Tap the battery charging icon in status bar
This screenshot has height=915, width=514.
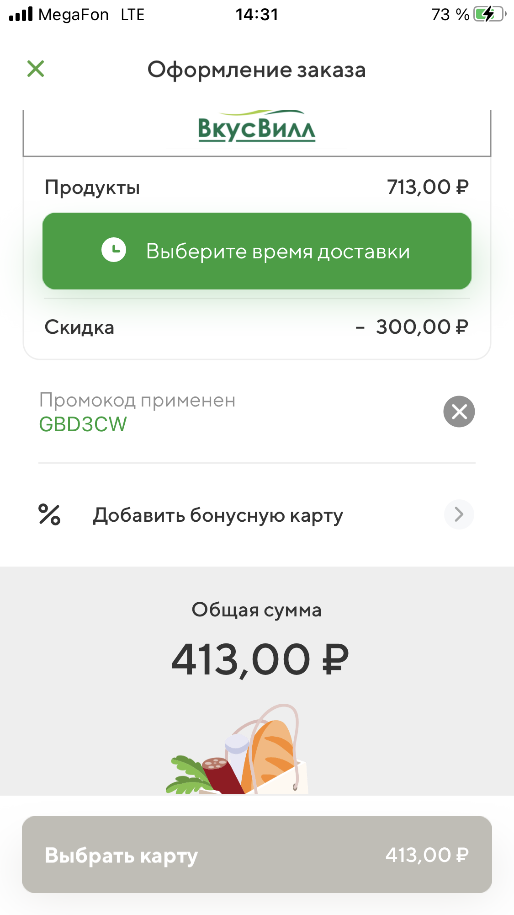coord(490,14)
